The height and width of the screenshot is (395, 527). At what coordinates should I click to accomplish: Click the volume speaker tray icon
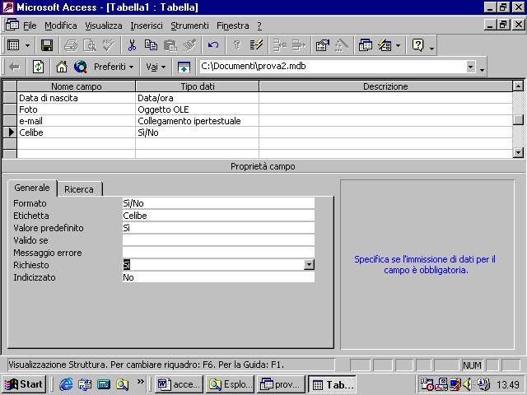click(x=467, y=384)
